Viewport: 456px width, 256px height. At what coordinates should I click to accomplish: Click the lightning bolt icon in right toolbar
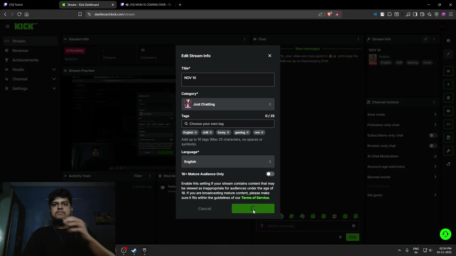[449, 85]
